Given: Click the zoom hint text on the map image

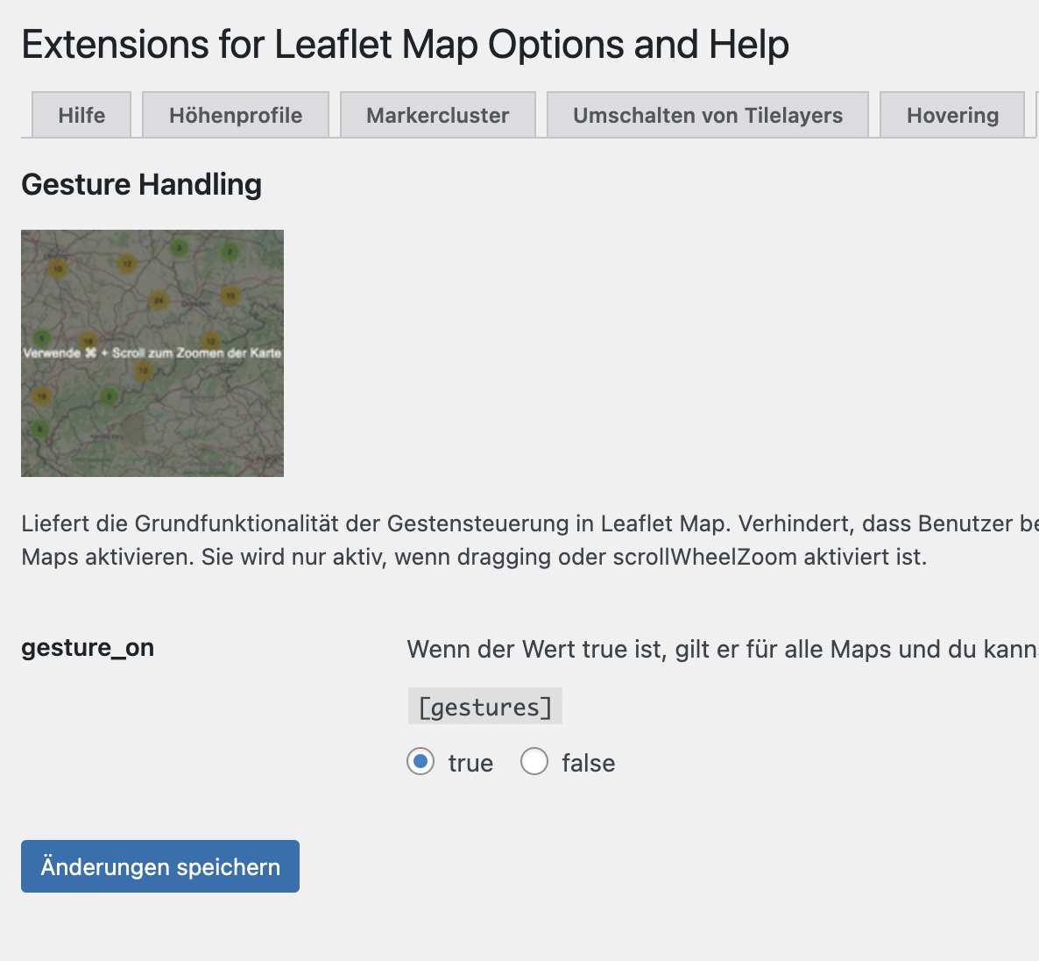Looking at the screenshot, I should tap(152, 352).
